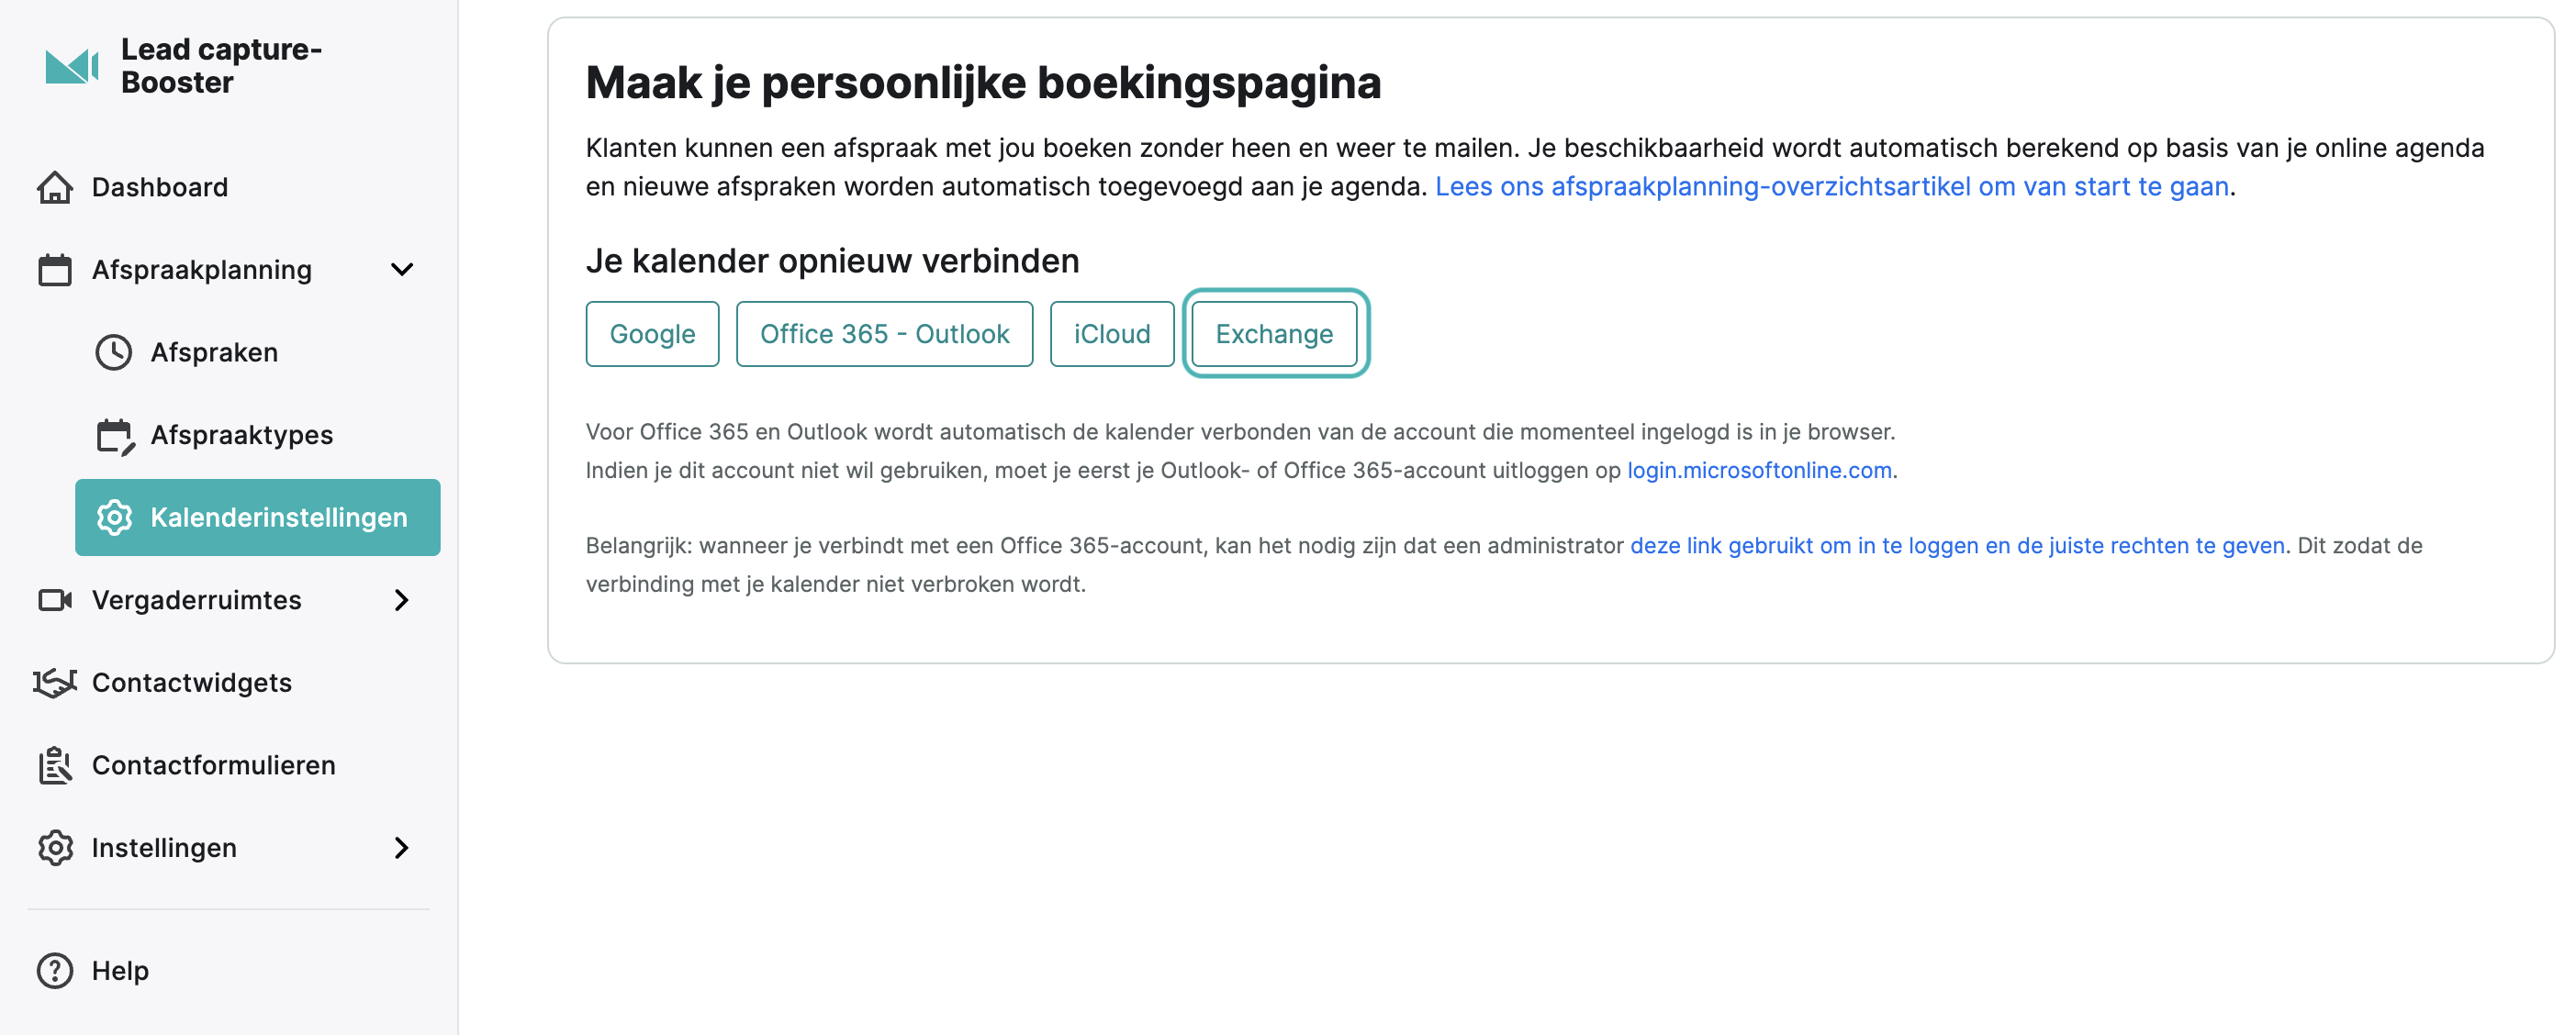This screenshot has width=2576, height=1035.
Task: Click the Contactwidgets handshake icon
Action: point(55,684)
